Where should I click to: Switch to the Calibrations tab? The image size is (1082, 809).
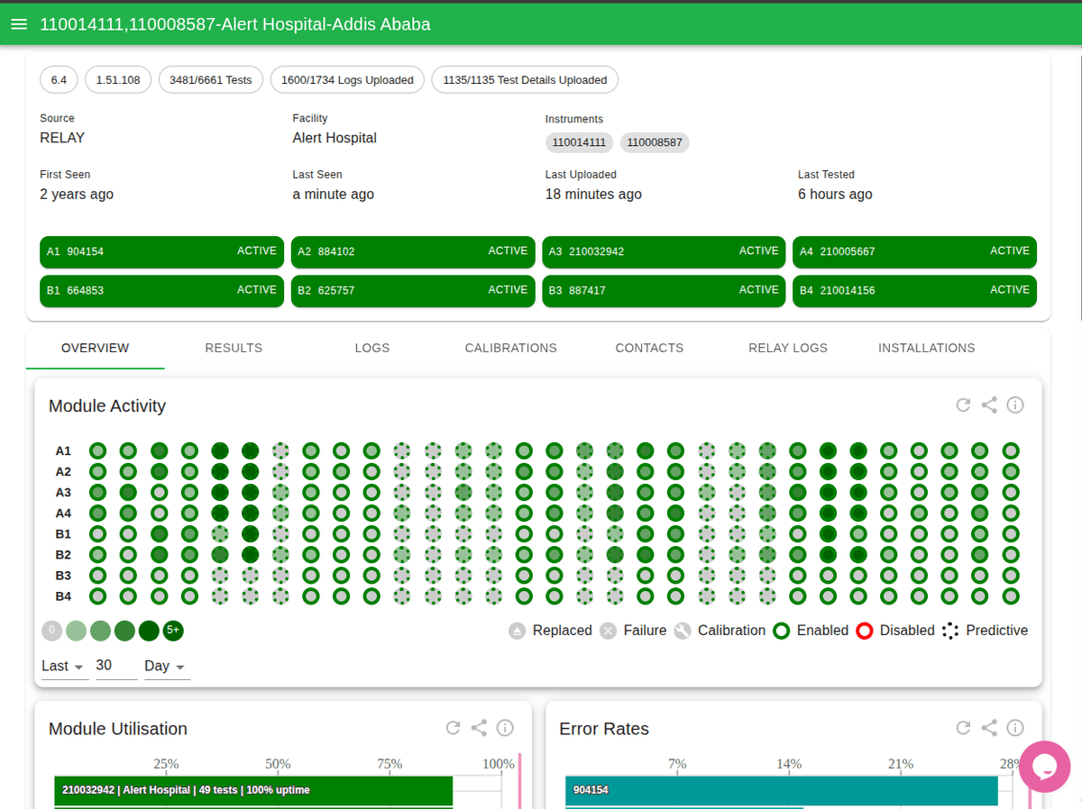[x=510, y=348]
